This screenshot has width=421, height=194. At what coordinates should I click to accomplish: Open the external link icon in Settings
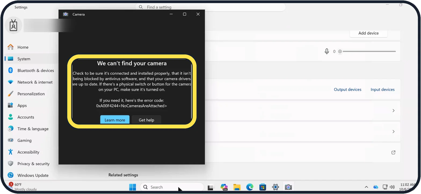tap(393, 153)
